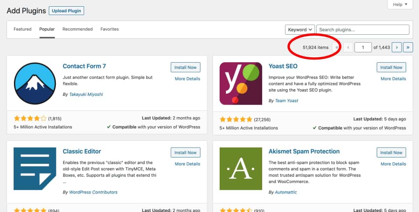419x212 pixels.
Task: Click Install Now for Akismet Spam Protection
Action: tap(391, 153)
